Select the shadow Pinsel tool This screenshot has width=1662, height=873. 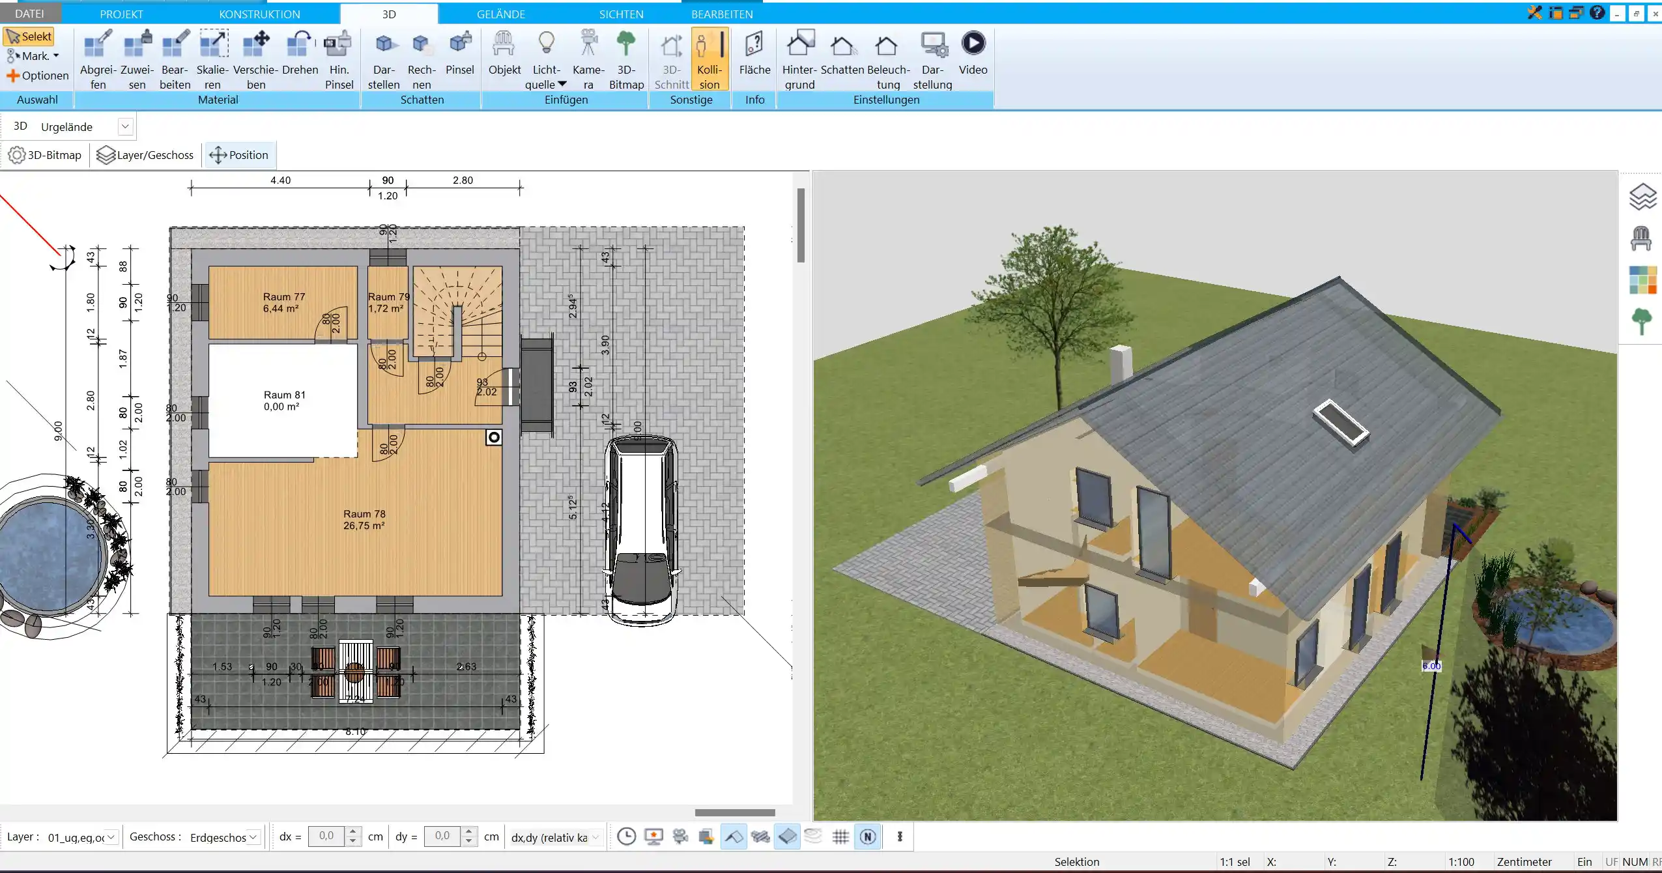pyautogui.click(x=459, y=53)
